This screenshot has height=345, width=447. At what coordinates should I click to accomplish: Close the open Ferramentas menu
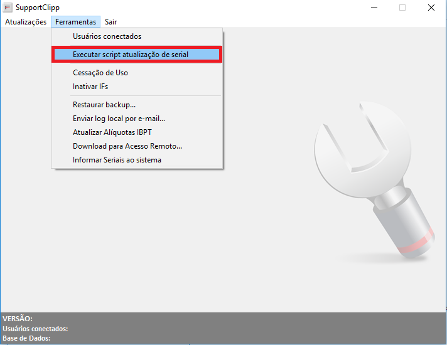pyautogui.click(x=75, y=22)
